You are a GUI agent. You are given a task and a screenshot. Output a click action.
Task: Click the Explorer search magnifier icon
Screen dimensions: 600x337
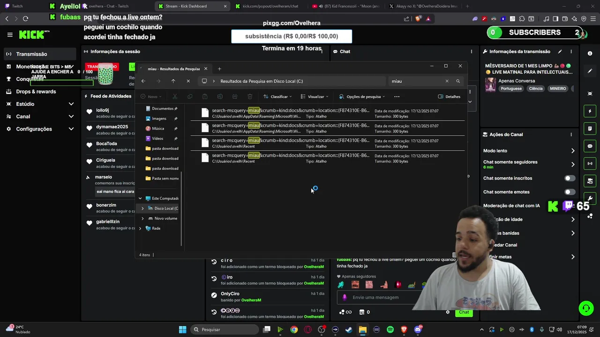[x=458, y=81]
